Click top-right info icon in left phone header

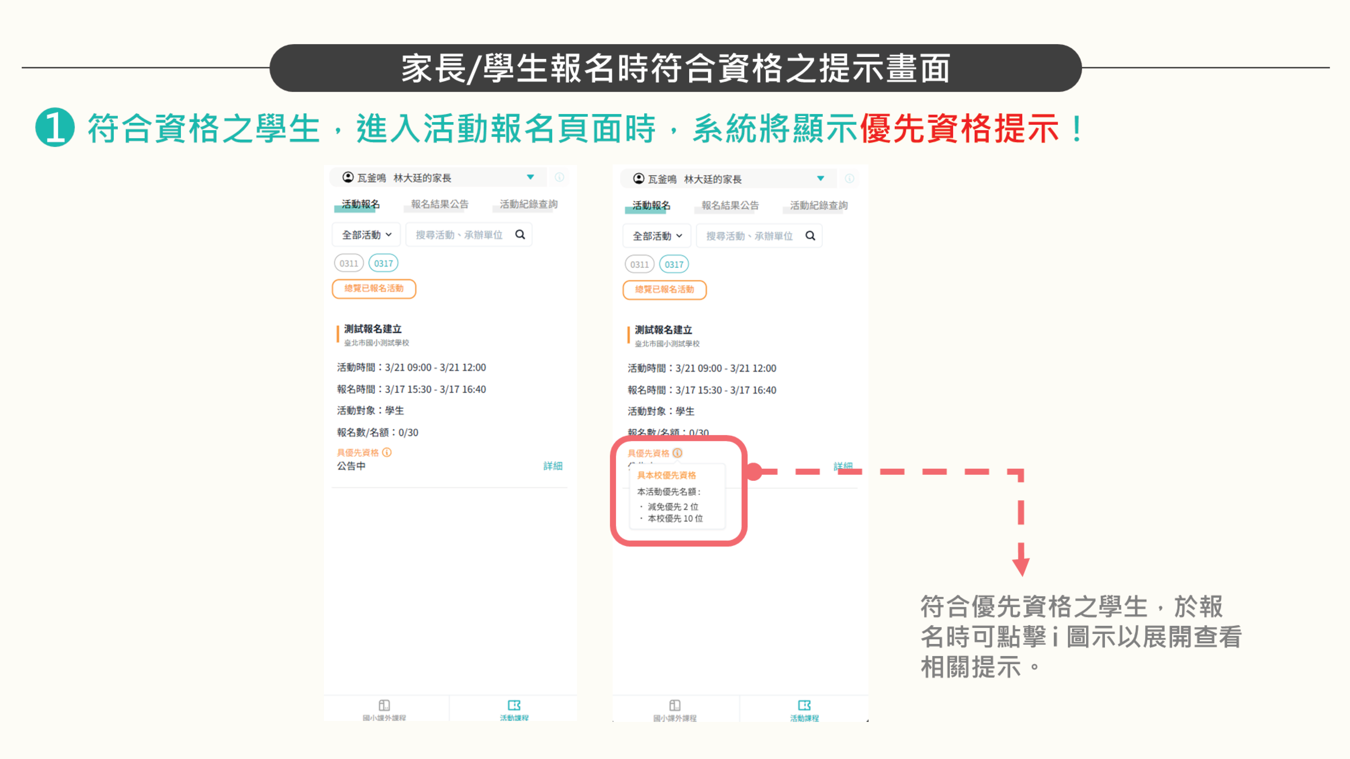tap(559, 177)
